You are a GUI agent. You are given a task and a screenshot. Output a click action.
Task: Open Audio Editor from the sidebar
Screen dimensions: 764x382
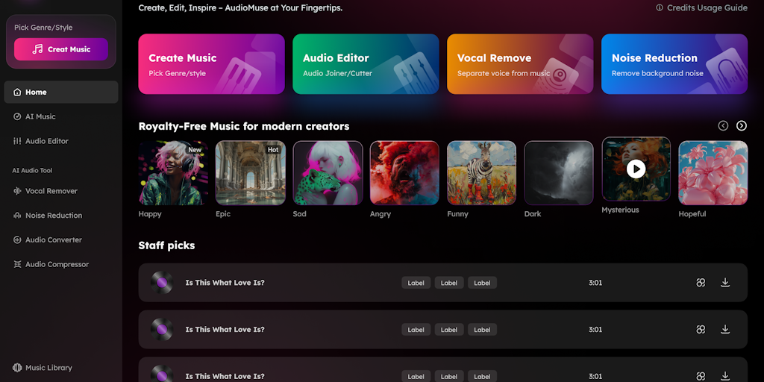point(40,141)
